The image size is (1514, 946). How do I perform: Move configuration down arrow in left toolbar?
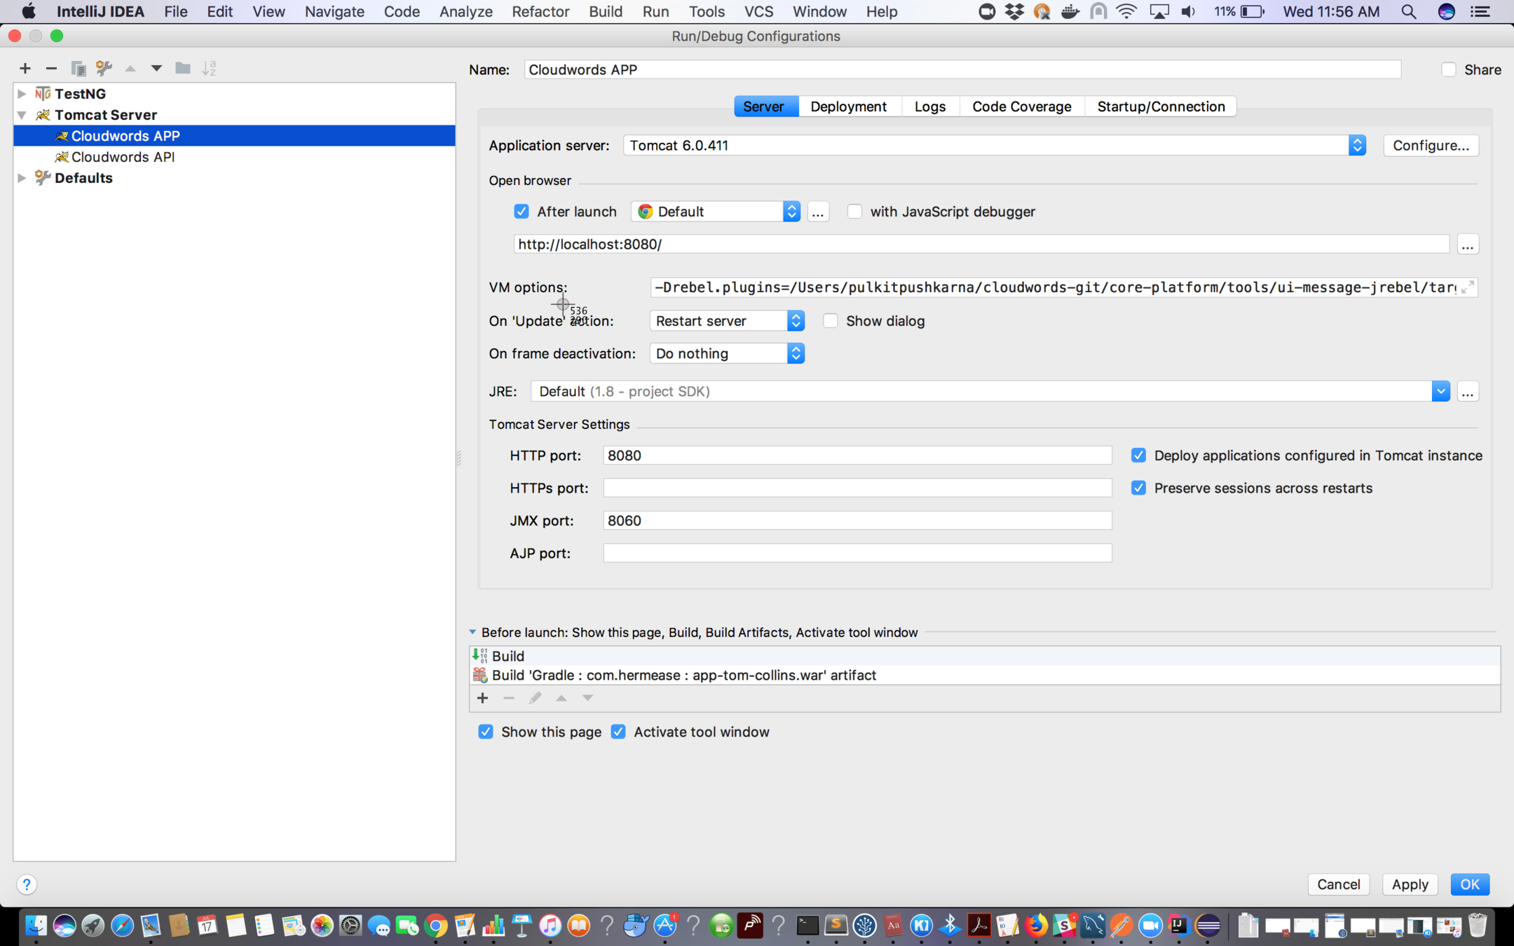pos(156,68)
